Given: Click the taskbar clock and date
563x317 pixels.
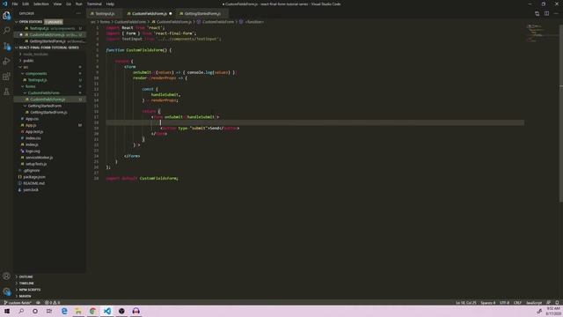Looking at the screenshot, I should [x=553, y=311].
